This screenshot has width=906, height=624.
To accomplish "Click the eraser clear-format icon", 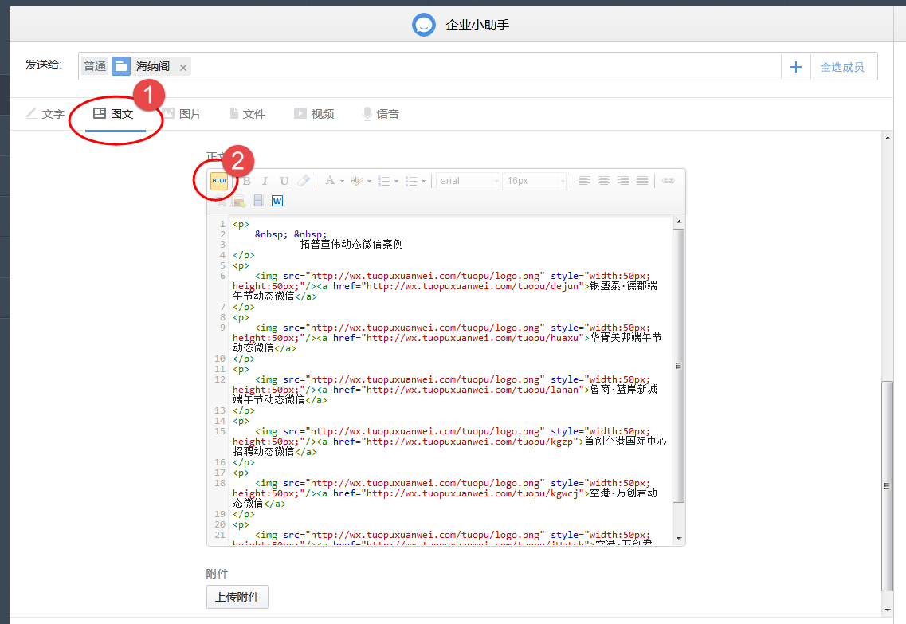I will click(x=304, y=181).
